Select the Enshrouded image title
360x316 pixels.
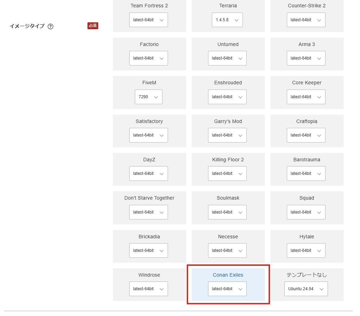click(x=228, y=83)
